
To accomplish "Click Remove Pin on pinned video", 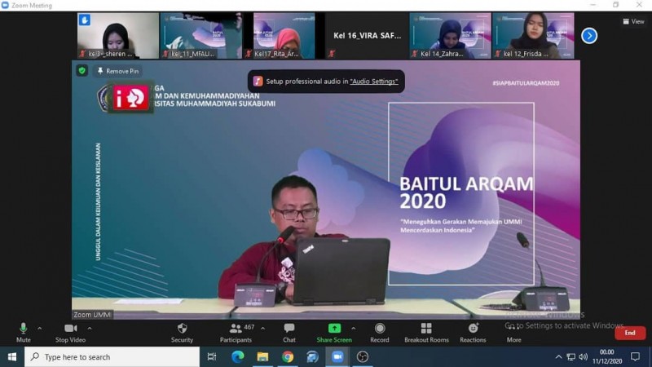I will pyautogui.click(x=118, y=71).
